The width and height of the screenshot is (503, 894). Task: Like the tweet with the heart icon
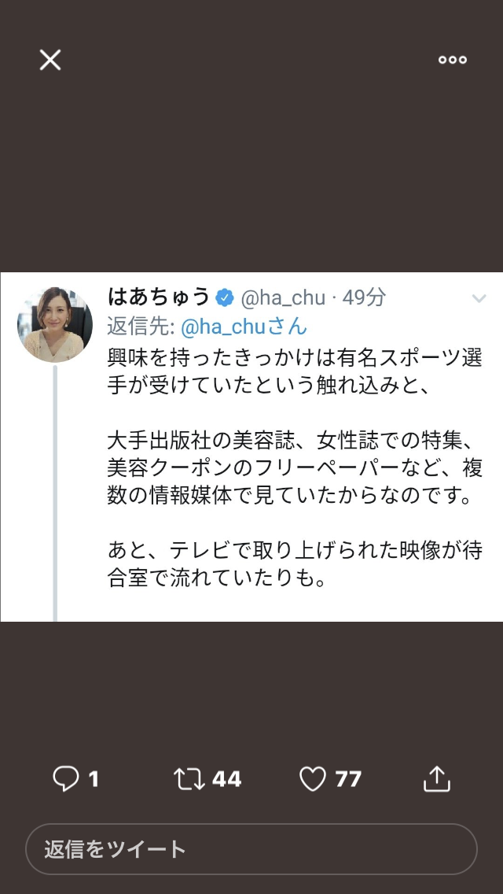click(313, 779)
